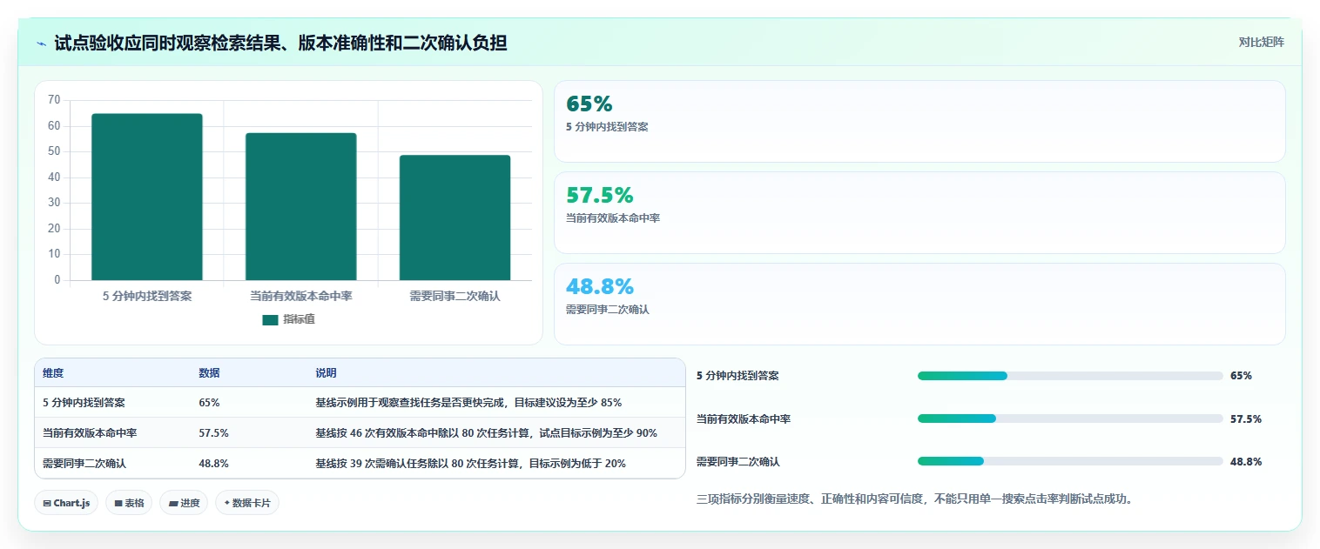Click the 48.8% progress bar for 需要同事二次确认

1070,461
